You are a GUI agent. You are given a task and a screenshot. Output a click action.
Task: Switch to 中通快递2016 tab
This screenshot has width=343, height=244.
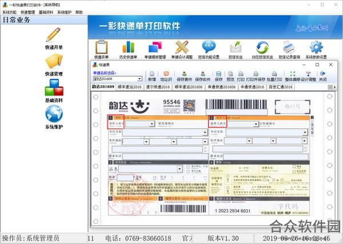tap(252, 87)
